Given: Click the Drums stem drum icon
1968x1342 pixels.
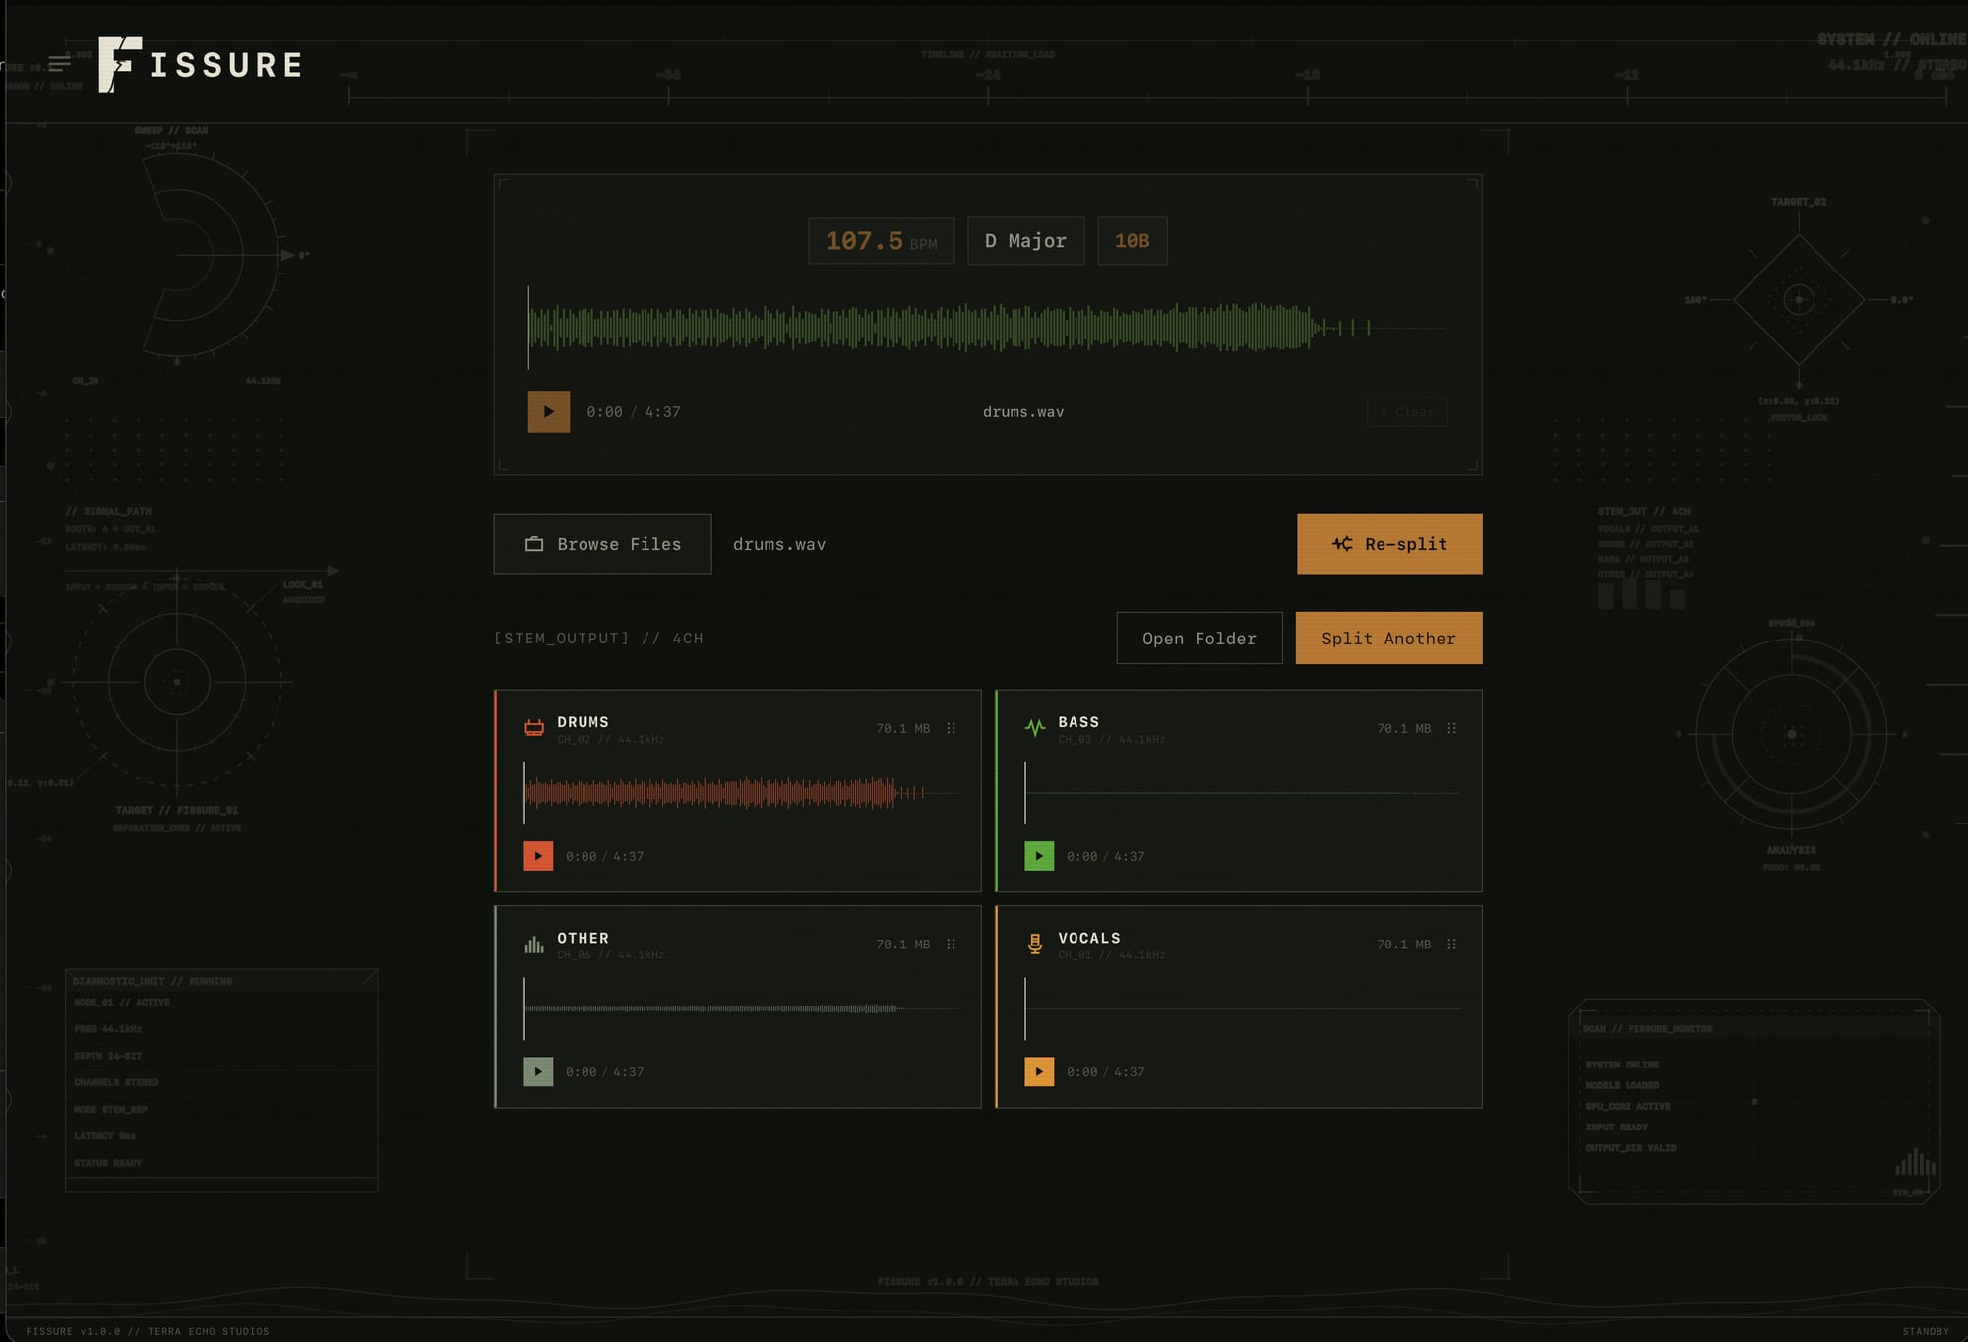Looking at the screenshot, I should [x=534, y=728].
